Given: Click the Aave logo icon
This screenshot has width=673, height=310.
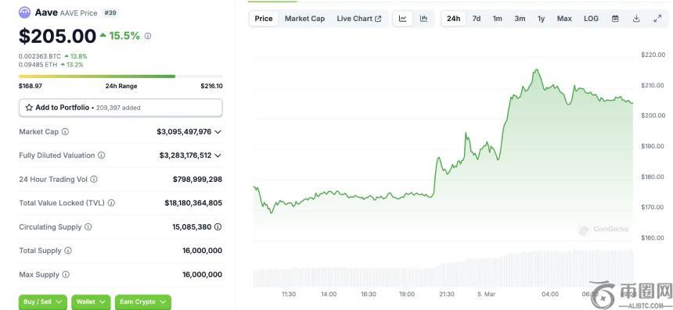Looking at the screenshot, I should pos(24,12).
